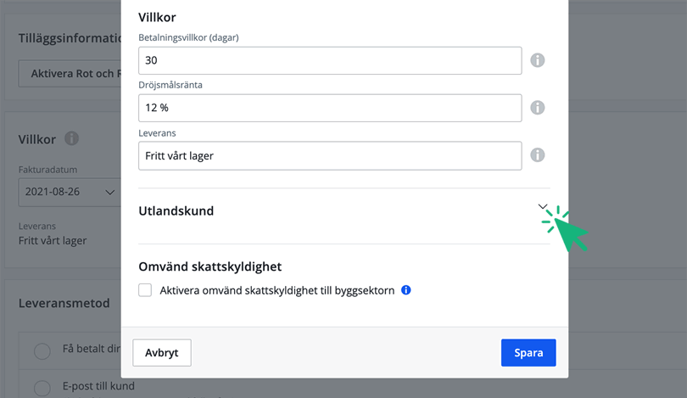Save settings with Spara button

[x=528, y=352]
